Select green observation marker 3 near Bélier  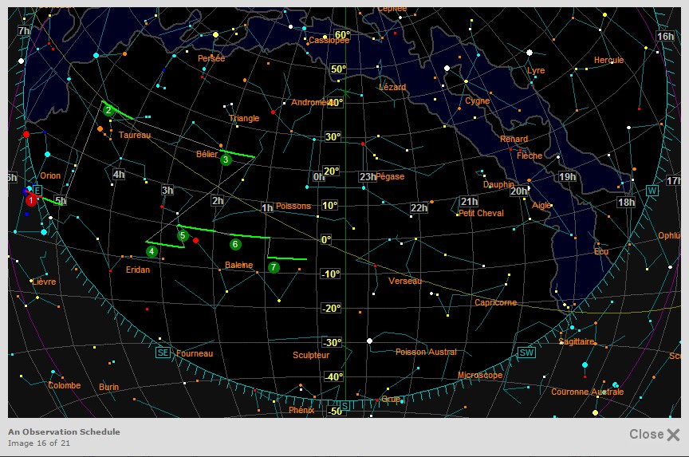pyautogui.click(x=226, y=160)
